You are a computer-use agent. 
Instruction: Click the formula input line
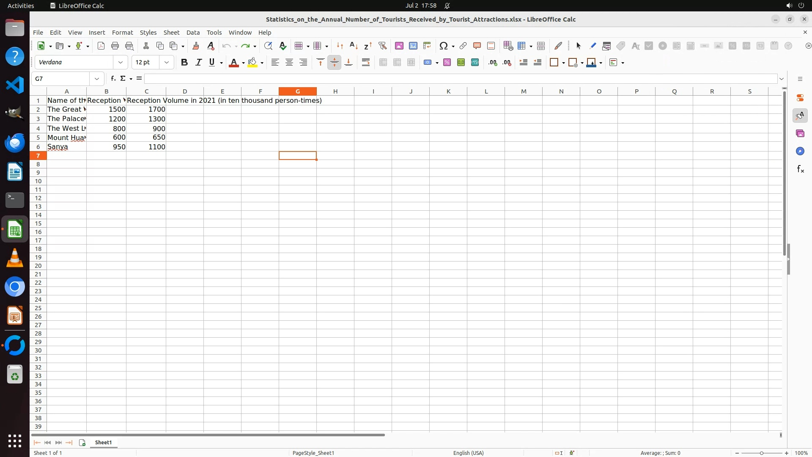[460, 79]
